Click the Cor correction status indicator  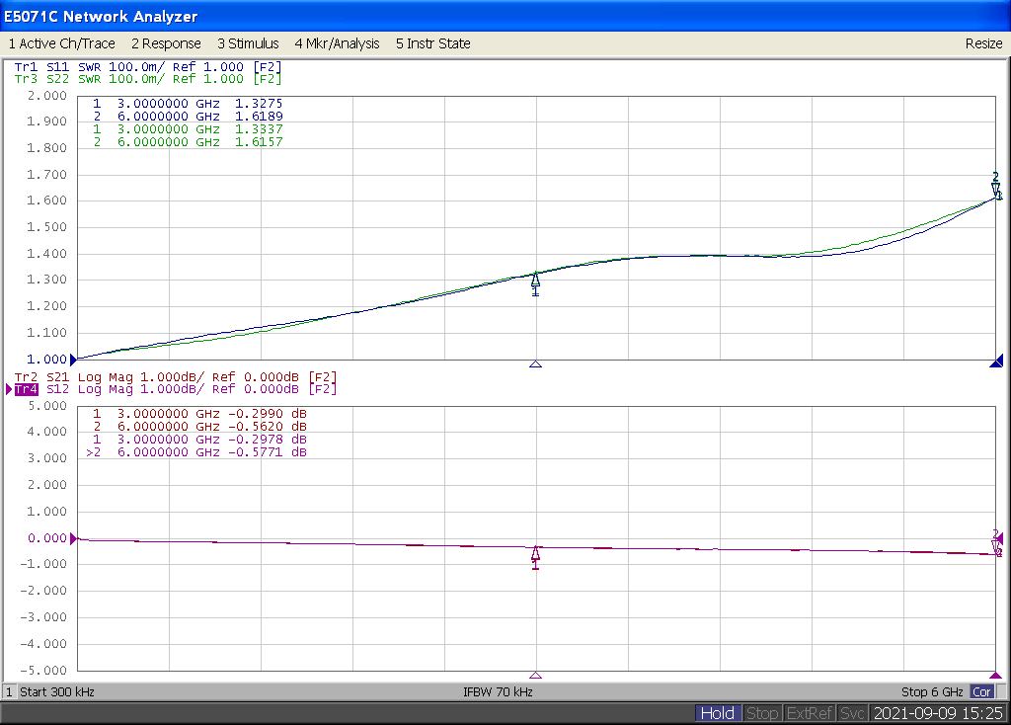point(981,691)
